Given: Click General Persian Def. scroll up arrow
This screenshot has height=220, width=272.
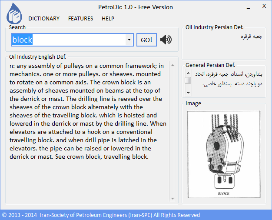Looking at the screenshot, I should (x=188, y=73).
